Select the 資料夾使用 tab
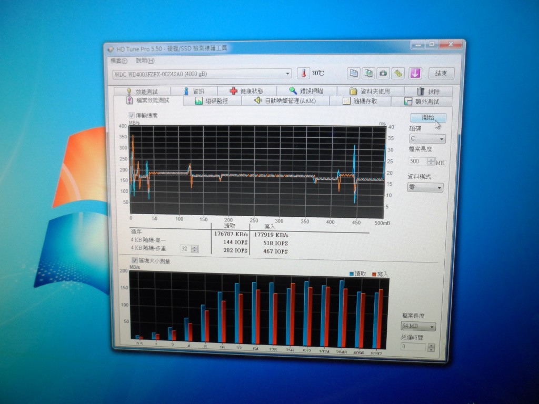 tap(370, 92)
